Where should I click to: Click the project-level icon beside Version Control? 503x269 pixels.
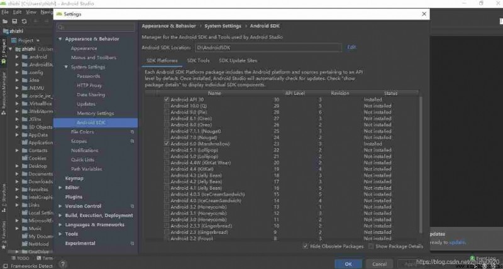click(x=132, y=206)
